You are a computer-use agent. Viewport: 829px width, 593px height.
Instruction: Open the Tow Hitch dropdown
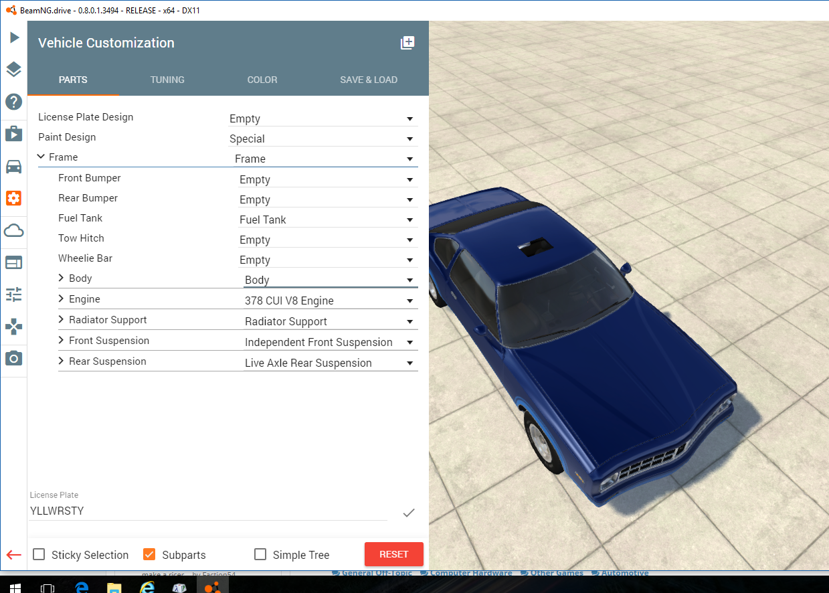328,240
